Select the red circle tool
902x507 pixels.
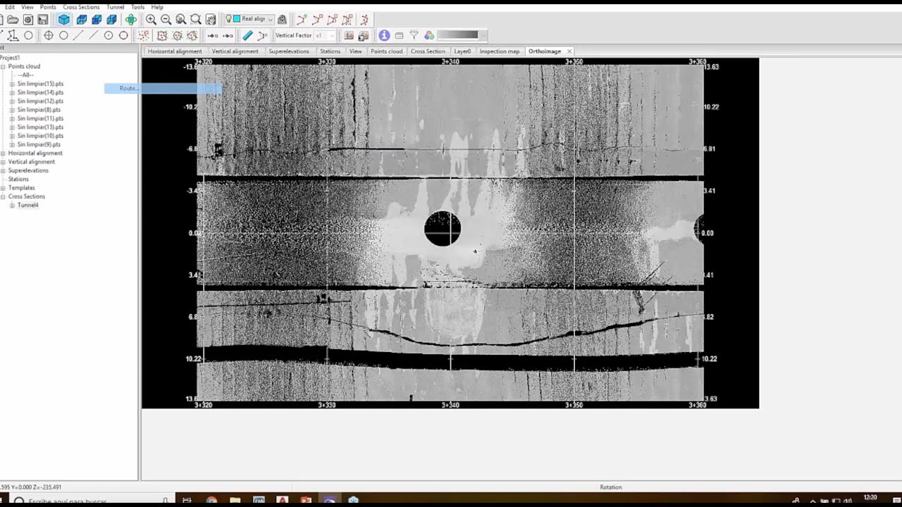[123, 35]
